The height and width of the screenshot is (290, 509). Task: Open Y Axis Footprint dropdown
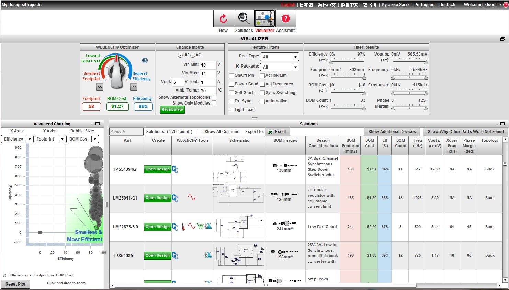[50, 139]
